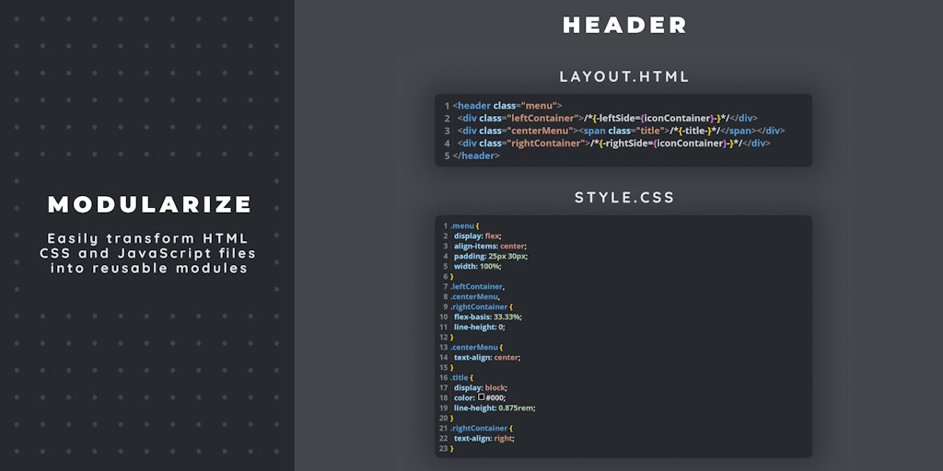Click the 'display: flex;' declaration
The image size is (943, 471).
(x=478, y=236)
